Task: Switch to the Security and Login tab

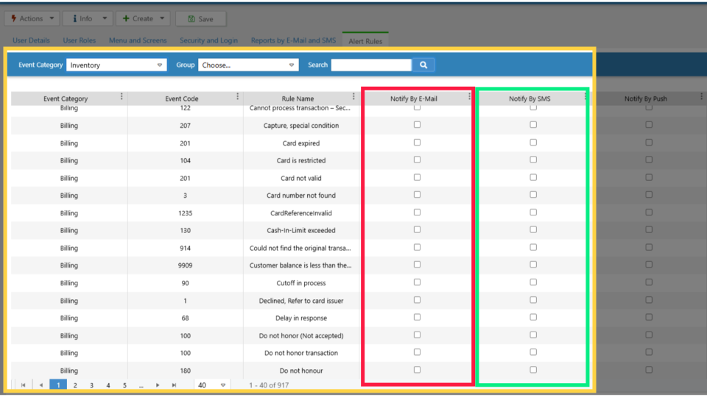Action: pyautogui.click(x=208, y=40)
